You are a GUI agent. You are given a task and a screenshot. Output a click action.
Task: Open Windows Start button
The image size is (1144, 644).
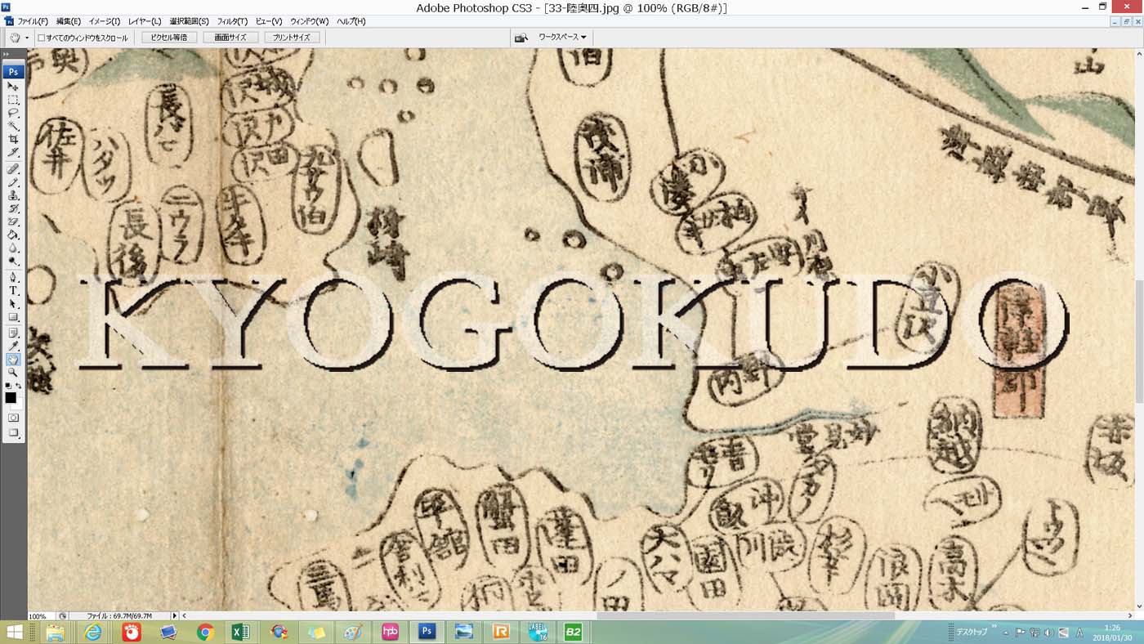click(x=14, y=633)
